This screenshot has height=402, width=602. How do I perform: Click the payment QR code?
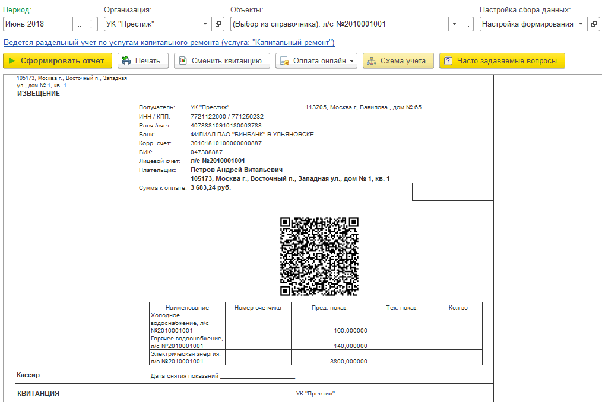click(x=319, y=256)
